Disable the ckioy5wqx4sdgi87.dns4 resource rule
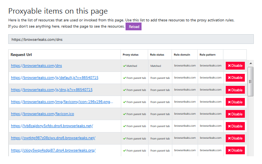 coord(235,150)
